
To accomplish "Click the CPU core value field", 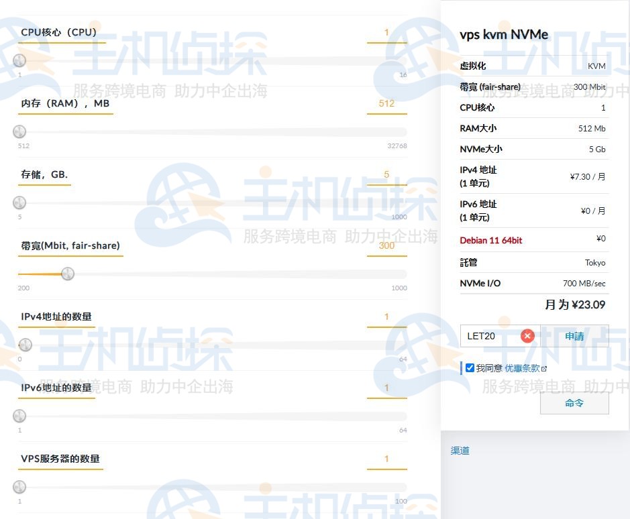I will coord(386,33).
